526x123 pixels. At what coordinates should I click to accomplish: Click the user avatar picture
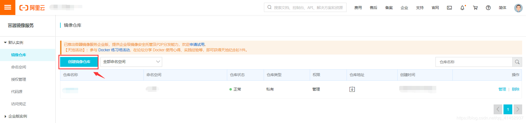point(518,8)
